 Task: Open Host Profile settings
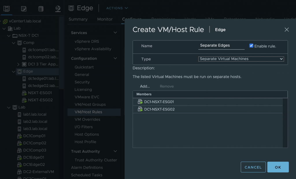(x=85, y=142)
